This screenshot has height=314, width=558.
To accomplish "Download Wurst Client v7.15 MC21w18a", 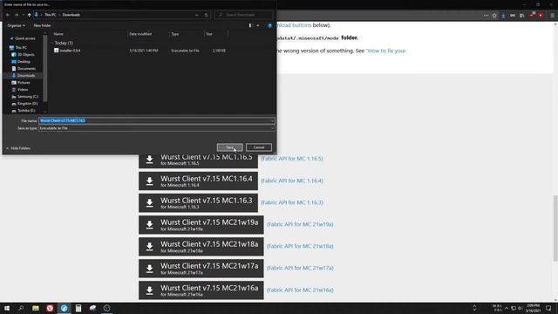I will coord(201,246).
